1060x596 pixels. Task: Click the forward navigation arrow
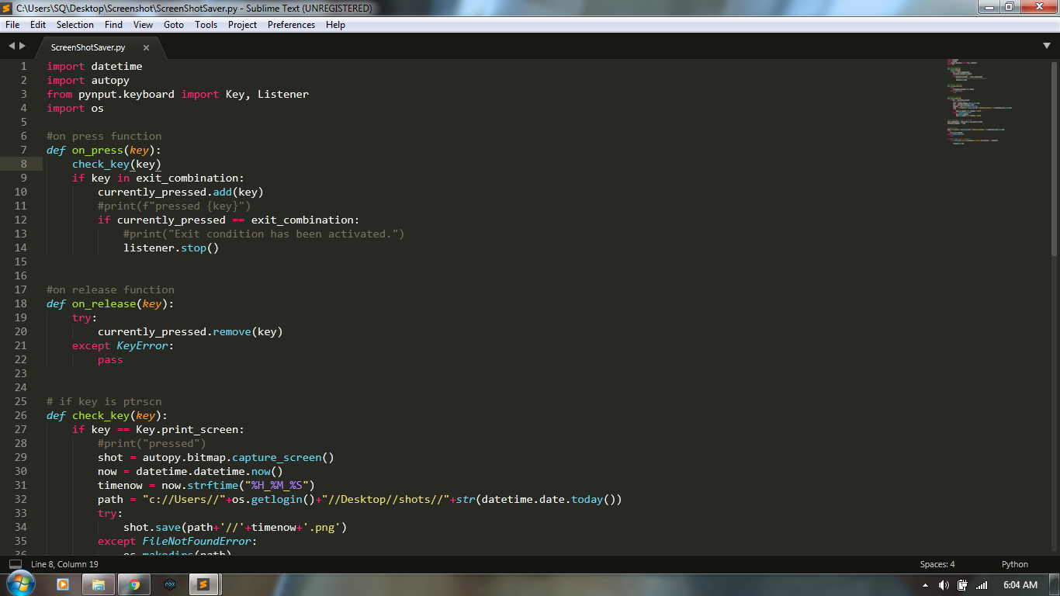coord(22,45)
